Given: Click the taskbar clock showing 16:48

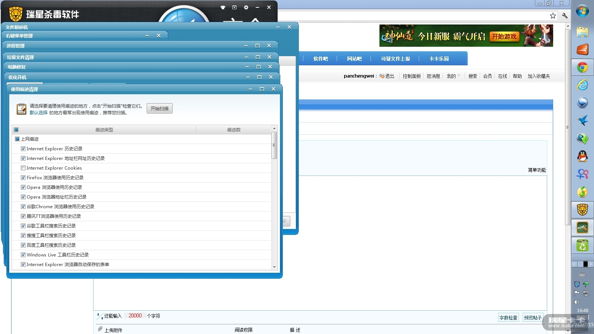Looking at the screenshot, I should (x=582, y=311).
